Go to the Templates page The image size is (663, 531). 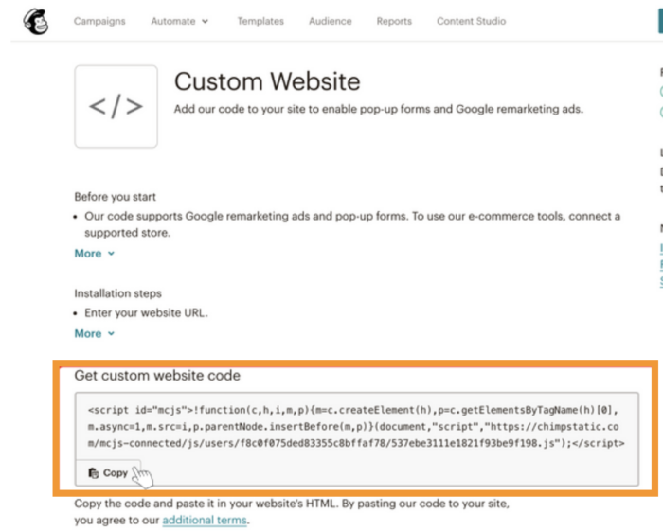tap(260, 21)
